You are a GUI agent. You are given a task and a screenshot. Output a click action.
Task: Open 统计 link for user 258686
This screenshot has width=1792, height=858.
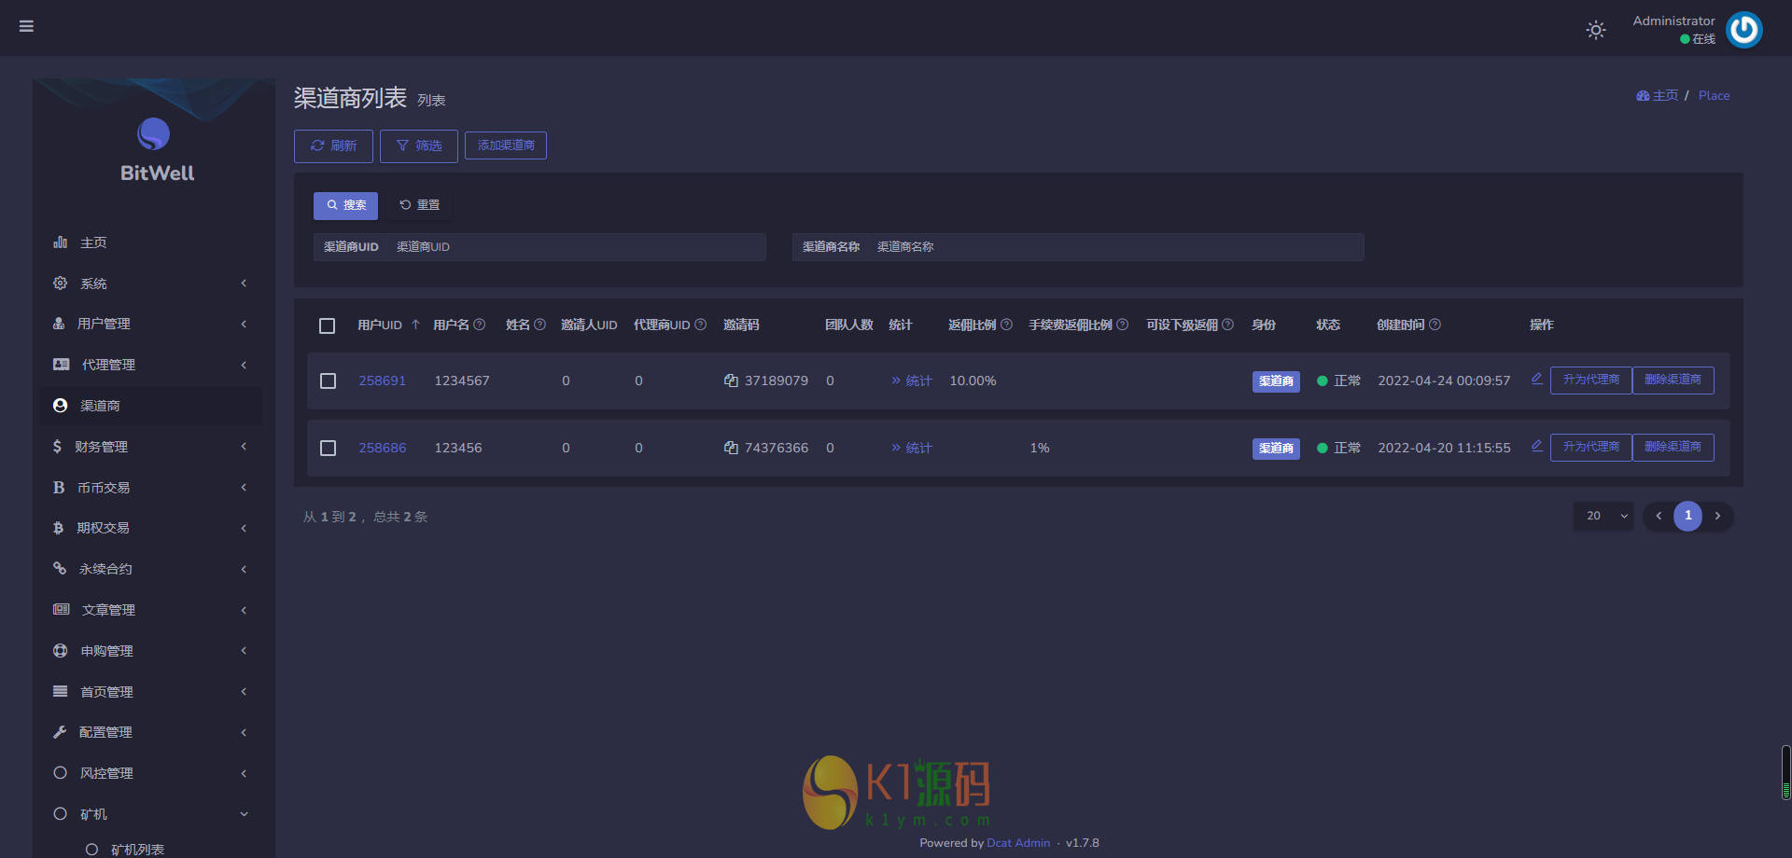pos(912,448)
